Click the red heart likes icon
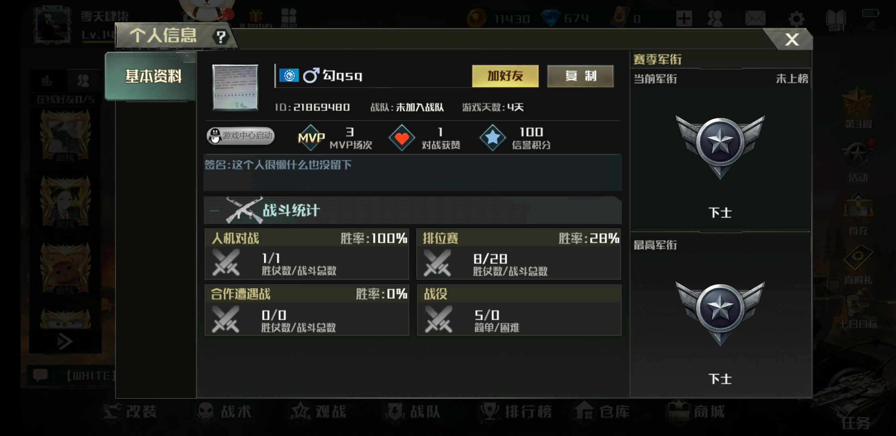This screenshot has height=436, width=896. 402,138
